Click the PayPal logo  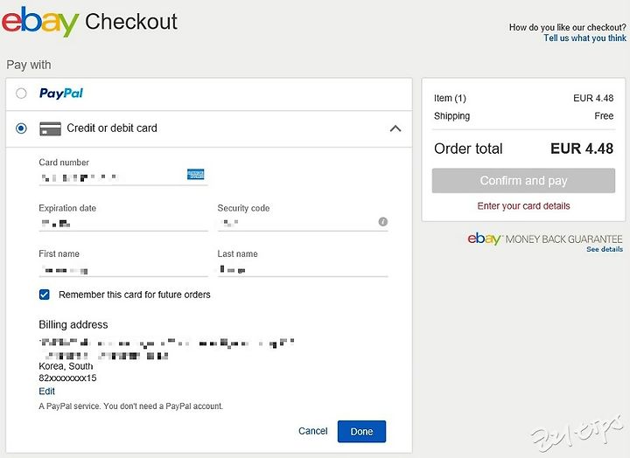[x=61, y=94]
